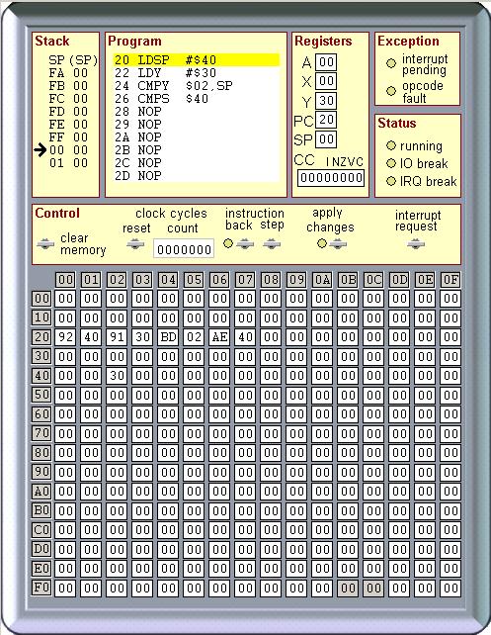Click memory column header 0A
The width and height of the screenshot is (491, 635).
322,280
